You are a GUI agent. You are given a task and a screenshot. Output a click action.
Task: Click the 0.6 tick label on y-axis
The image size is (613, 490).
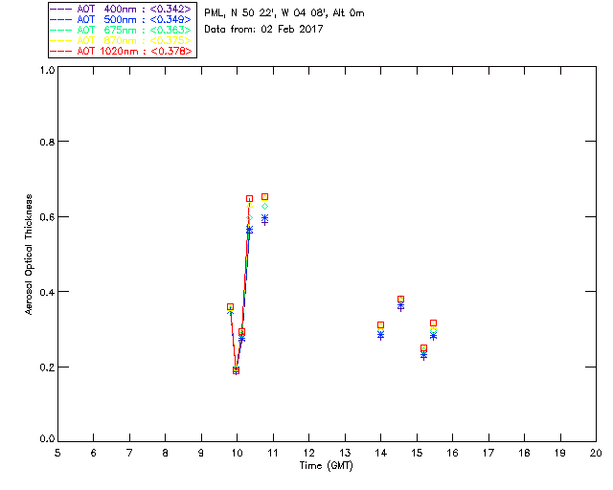tap(47, 217)
